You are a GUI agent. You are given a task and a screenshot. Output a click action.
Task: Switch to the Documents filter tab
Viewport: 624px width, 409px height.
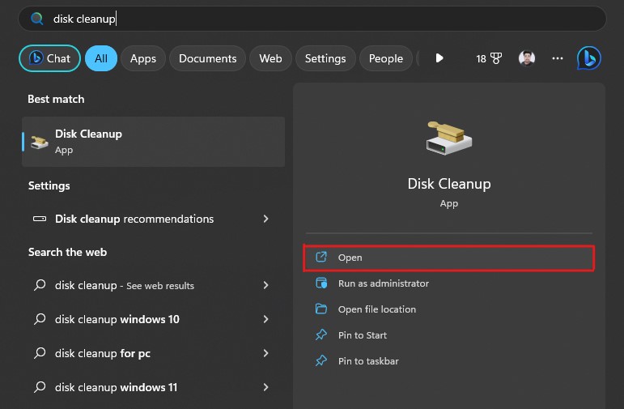(x=208, y=58)
